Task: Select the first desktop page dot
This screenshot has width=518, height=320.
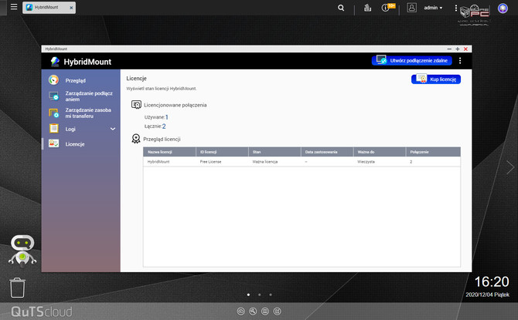Action: (x=248, y=295)
